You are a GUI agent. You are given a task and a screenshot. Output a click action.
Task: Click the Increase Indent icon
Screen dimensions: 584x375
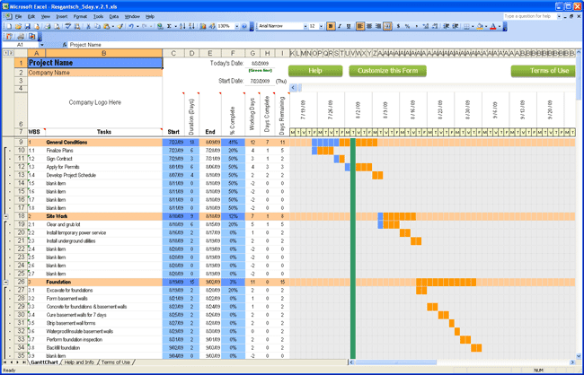click(456, 26)
